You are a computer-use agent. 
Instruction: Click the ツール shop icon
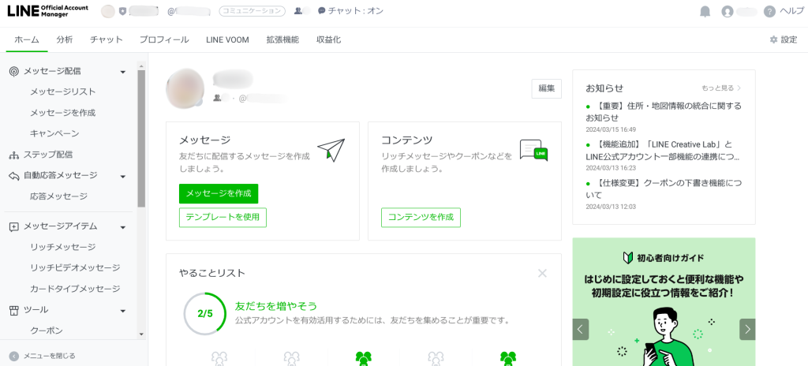(14, 310)
